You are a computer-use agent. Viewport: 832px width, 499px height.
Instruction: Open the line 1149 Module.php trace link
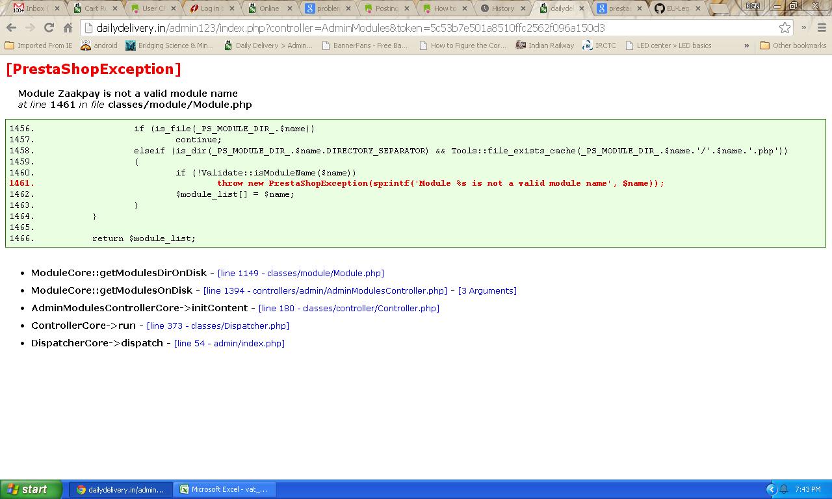300,274
